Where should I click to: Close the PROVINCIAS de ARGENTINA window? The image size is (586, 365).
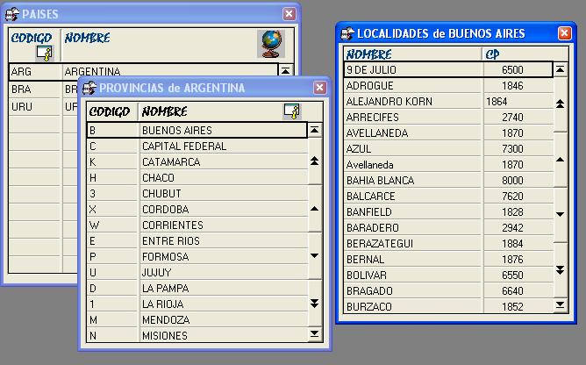(x=320, y=88)
